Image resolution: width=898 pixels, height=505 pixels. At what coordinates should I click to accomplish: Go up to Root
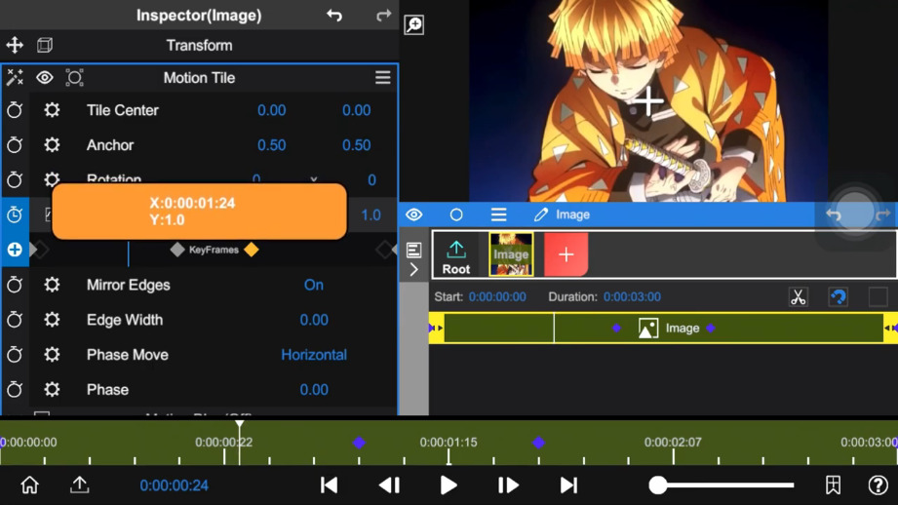[456, 257]
